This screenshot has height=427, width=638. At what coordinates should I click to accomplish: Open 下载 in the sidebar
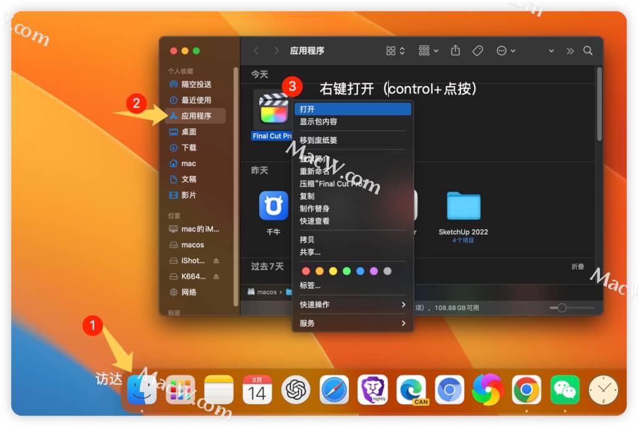pyautogui.click(x=196, y=148)
